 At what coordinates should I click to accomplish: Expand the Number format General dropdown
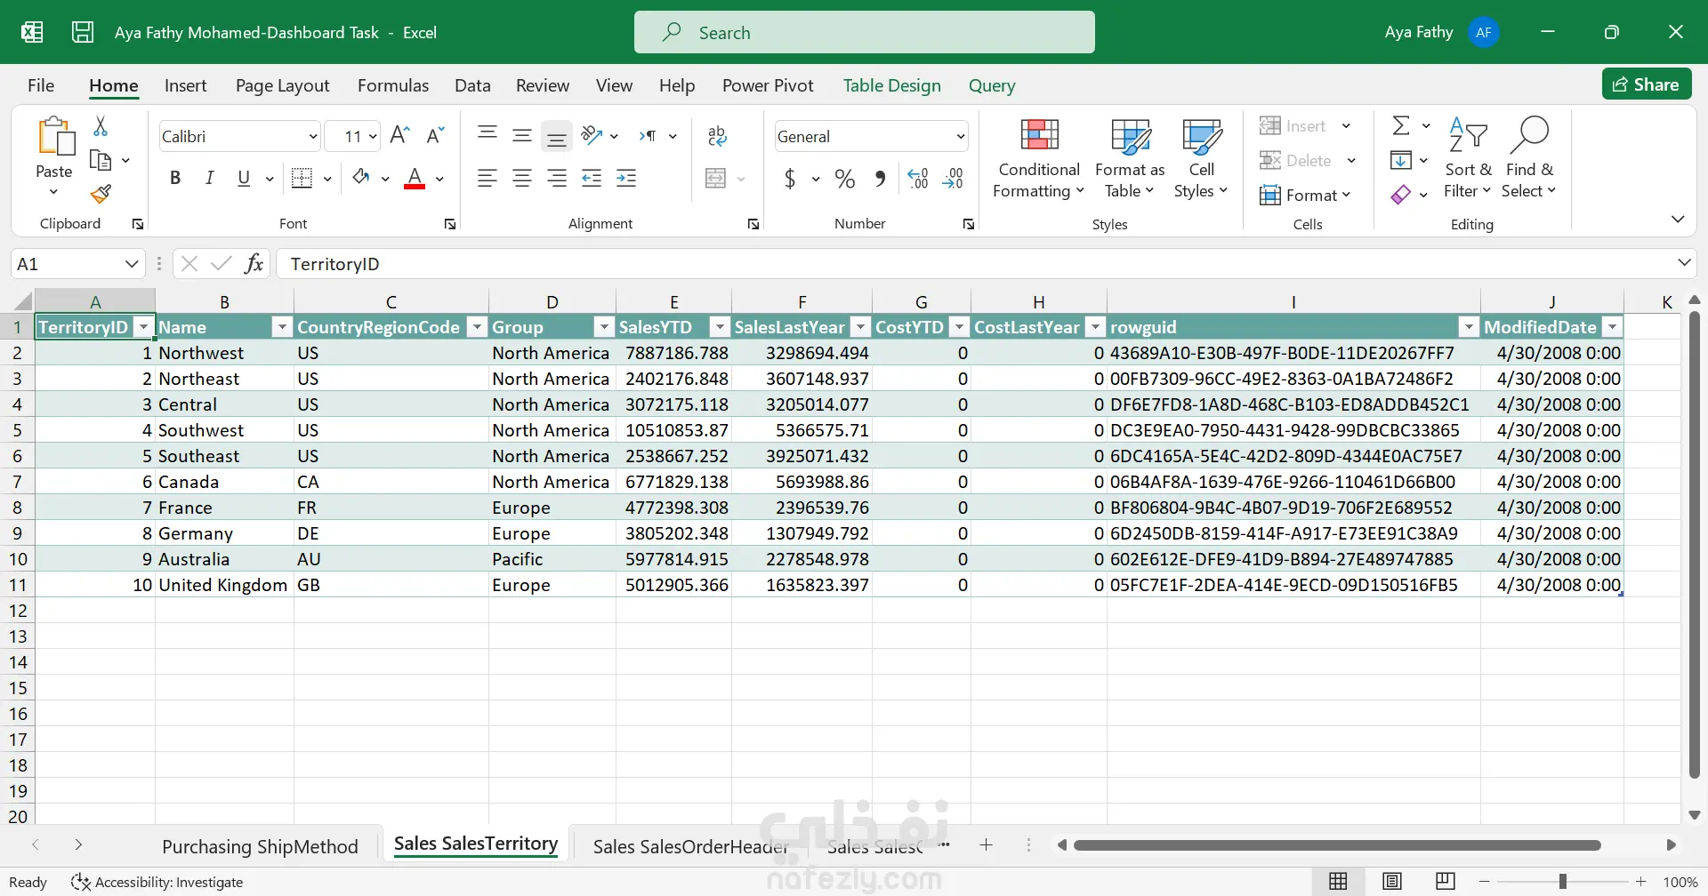pos(960,137)
